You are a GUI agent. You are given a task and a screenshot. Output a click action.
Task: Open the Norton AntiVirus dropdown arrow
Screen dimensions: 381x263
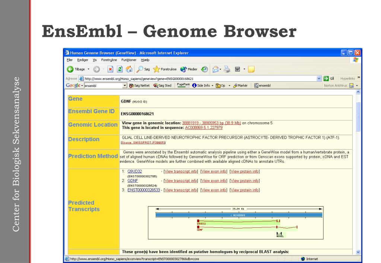click(357, 85)
